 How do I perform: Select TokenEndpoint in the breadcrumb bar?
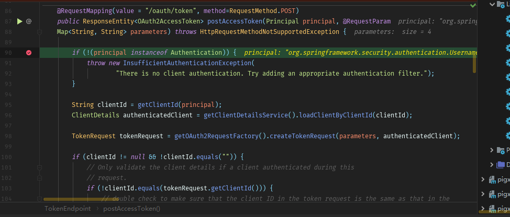[68, 208]
